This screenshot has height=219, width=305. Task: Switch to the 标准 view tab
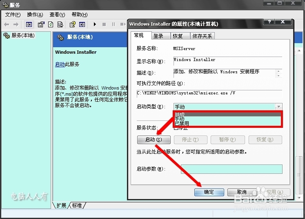[x=77, y=206]
